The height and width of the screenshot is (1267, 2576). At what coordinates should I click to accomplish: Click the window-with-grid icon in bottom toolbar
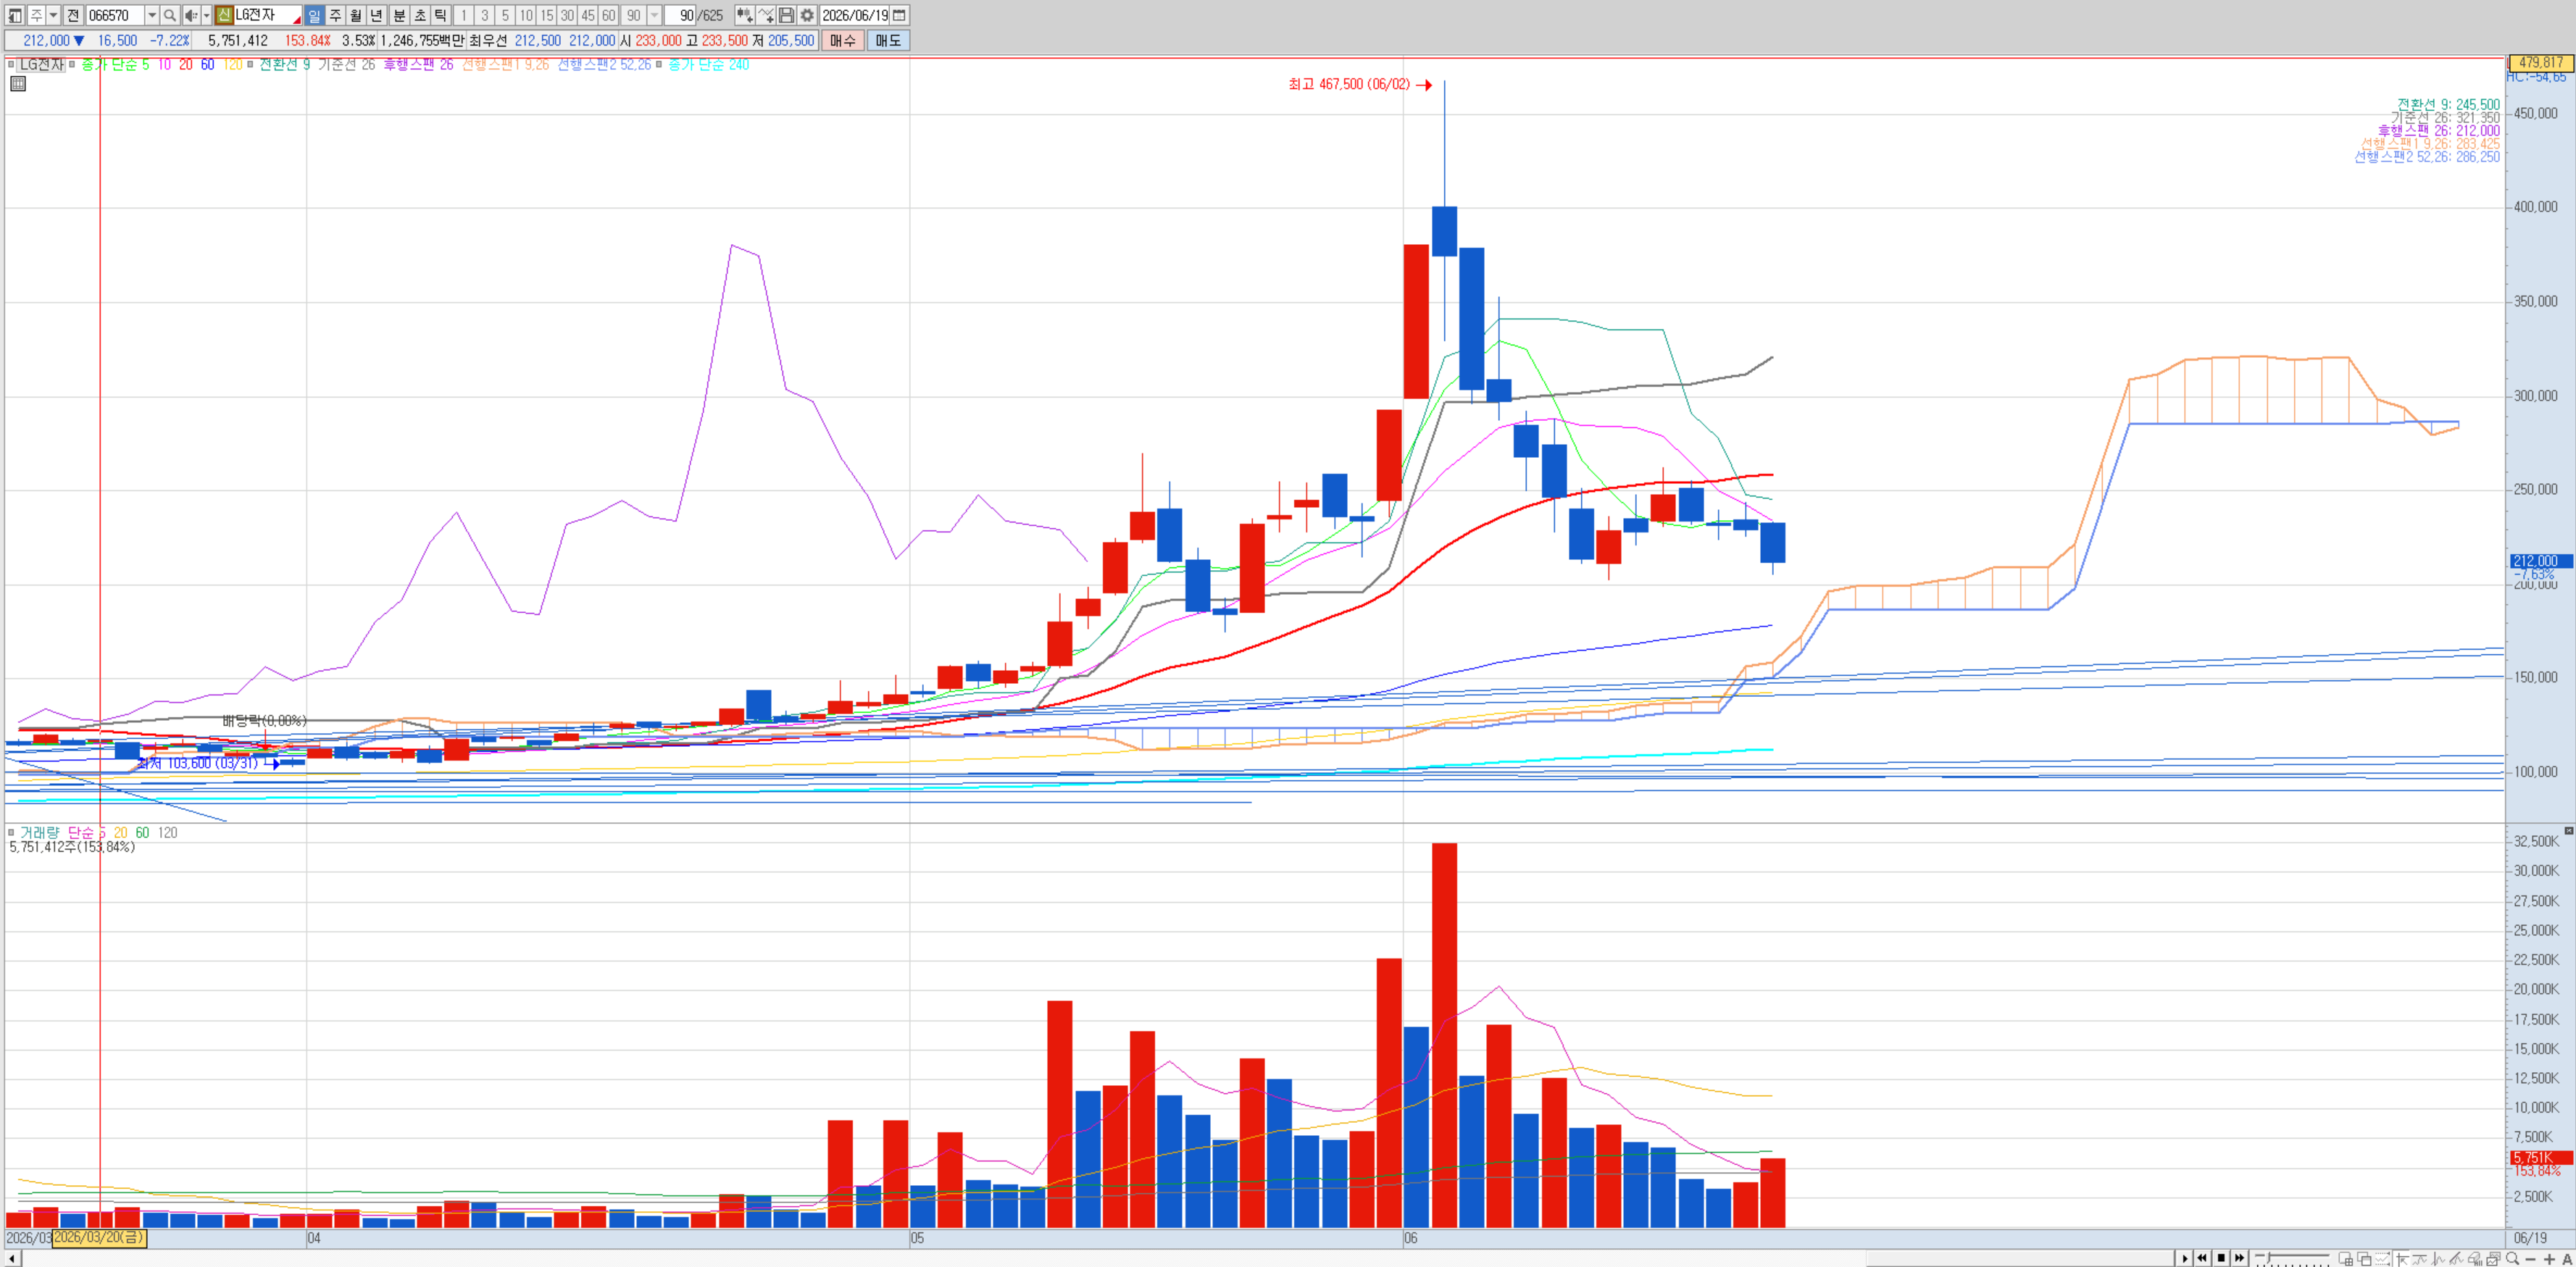tap(2346, 1258)
